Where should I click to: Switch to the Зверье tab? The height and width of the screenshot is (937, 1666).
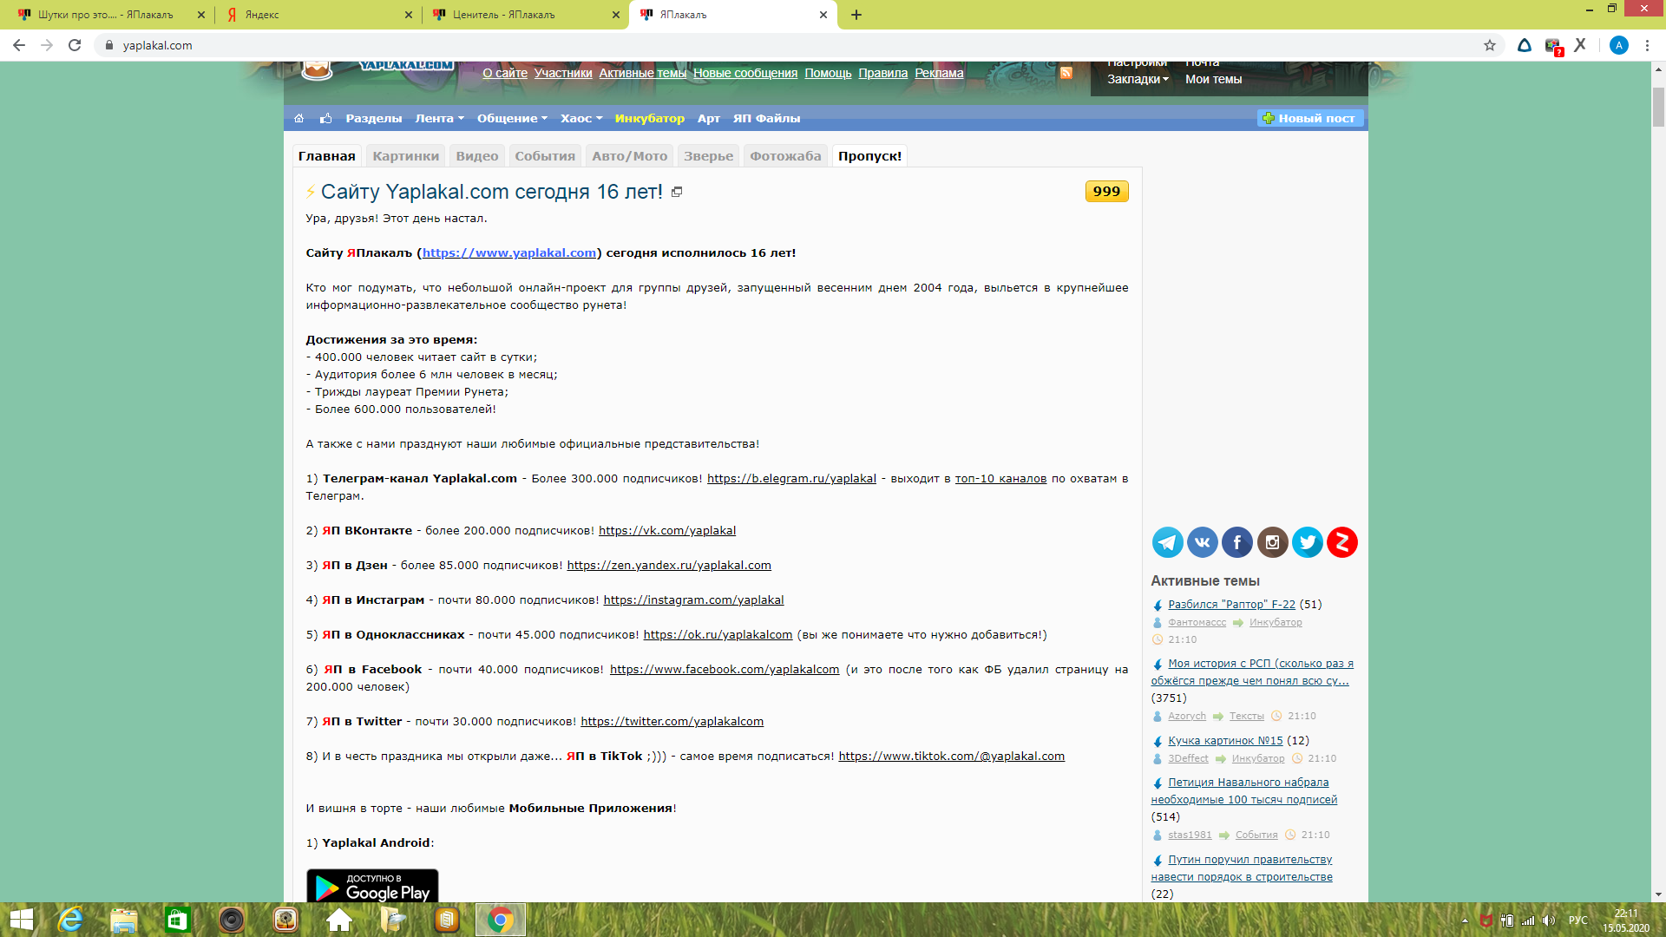point(709,156)
